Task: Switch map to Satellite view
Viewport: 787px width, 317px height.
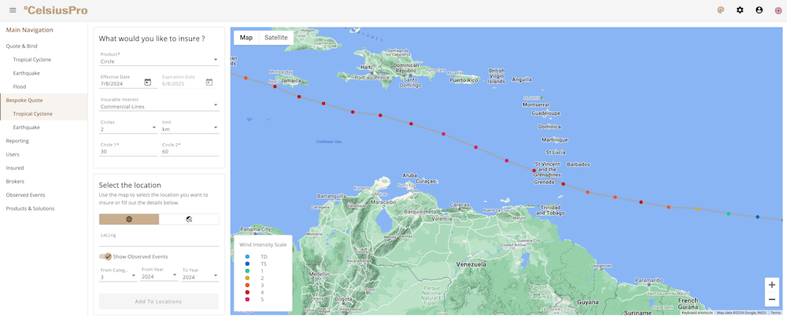Action: [275, 38]
